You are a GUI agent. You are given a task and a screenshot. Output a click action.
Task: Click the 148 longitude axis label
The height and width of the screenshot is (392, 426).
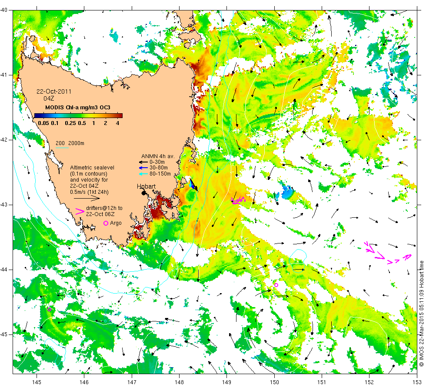179,382
